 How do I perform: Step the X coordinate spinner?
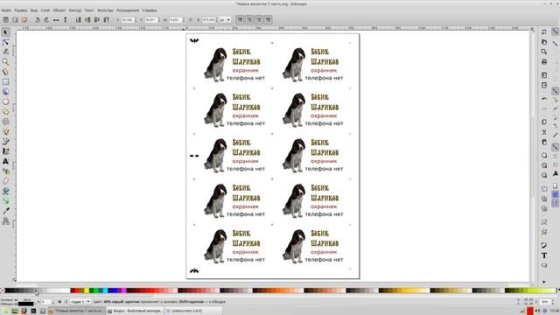tap(136, 19)
